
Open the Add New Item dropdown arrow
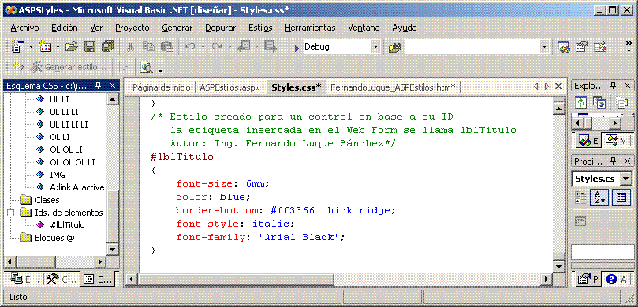point(58,47)
